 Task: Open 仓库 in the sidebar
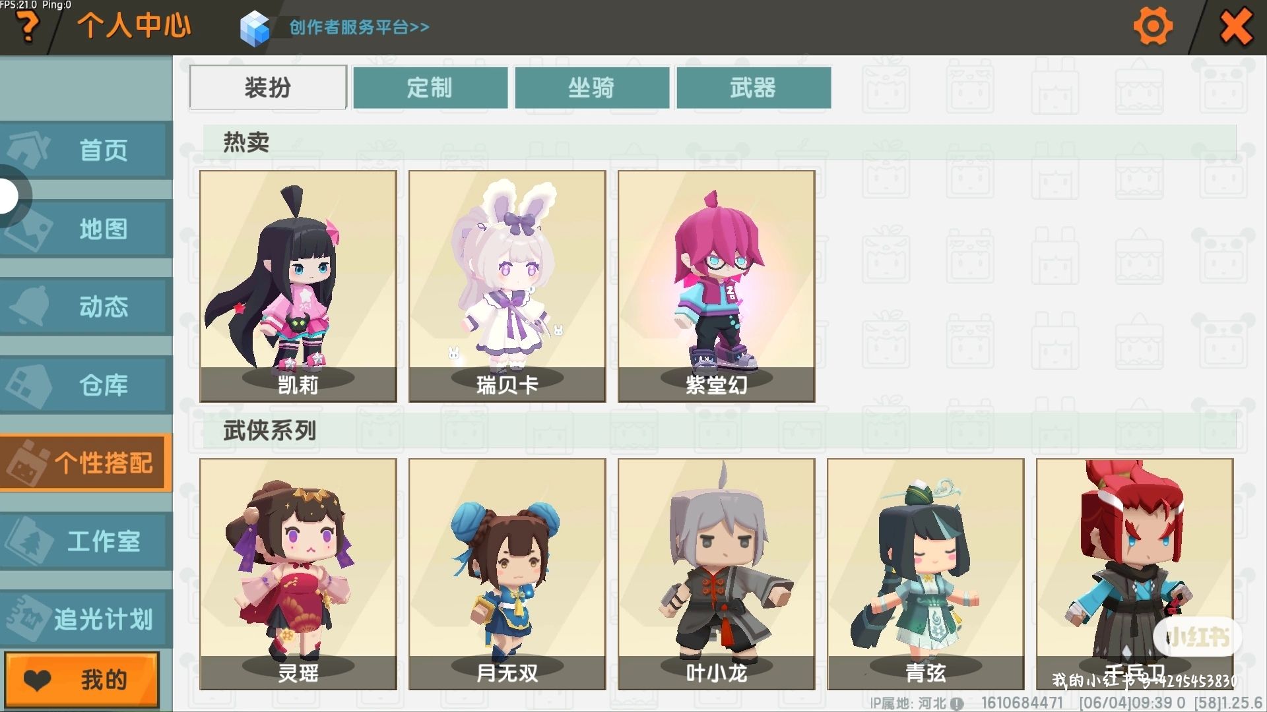84,385
